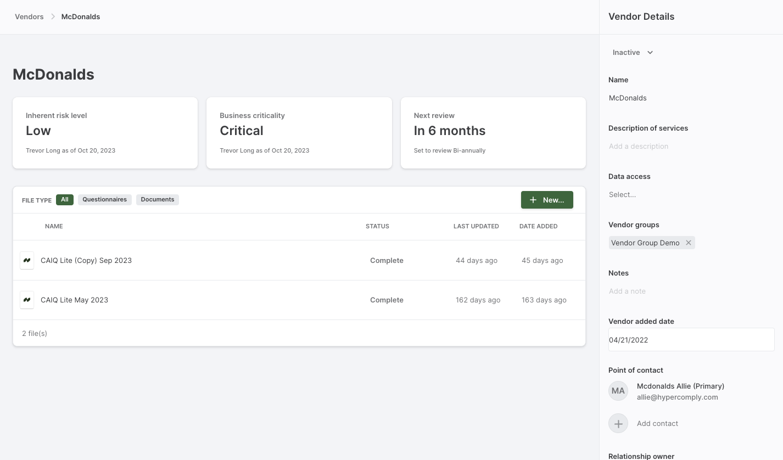Sort by the NAME column header

pos(54,226)
